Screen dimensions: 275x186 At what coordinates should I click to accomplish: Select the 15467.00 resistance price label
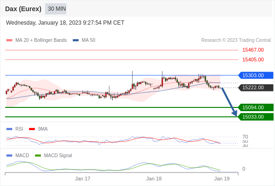pyautogui.click(x=253, y=50)
